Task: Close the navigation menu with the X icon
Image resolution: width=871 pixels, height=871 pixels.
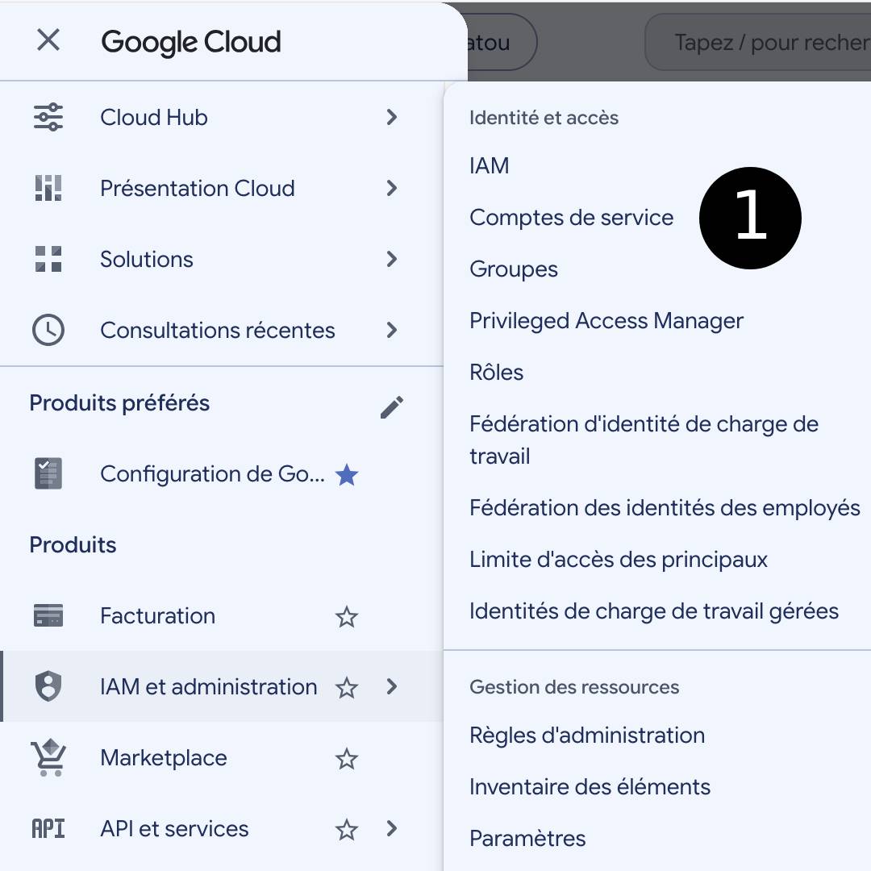Action: tap(48, 40)
